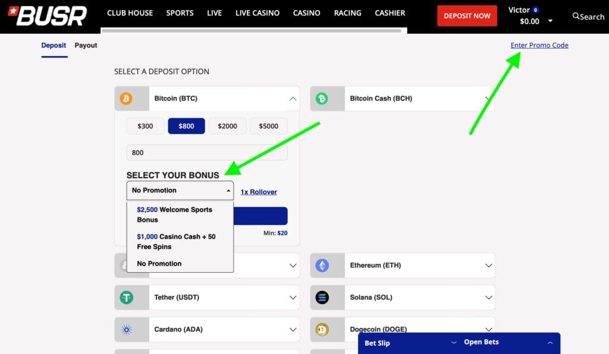Select $2,500 Welcome Sports Bonus option
This screenshot has height=354, width=609.
pos(180,215)
